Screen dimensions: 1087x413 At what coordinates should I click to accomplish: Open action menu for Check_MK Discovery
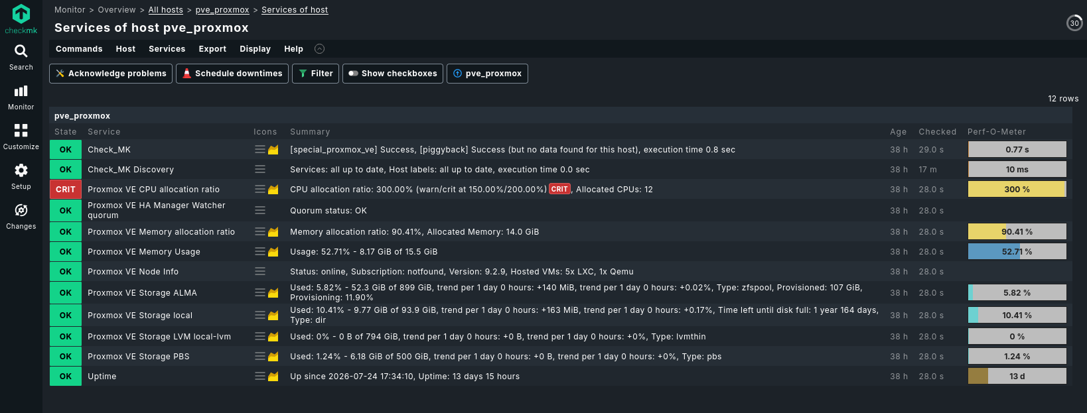click(x=260, y=170)
